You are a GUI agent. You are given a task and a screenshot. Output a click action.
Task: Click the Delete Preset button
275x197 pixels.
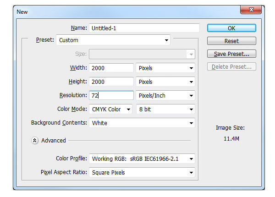tap(231, 66)
